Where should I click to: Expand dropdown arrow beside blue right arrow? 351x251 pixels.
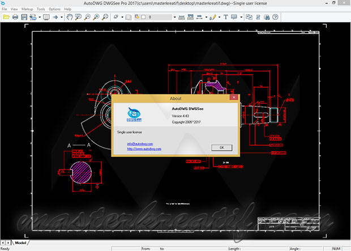[62, 17]
